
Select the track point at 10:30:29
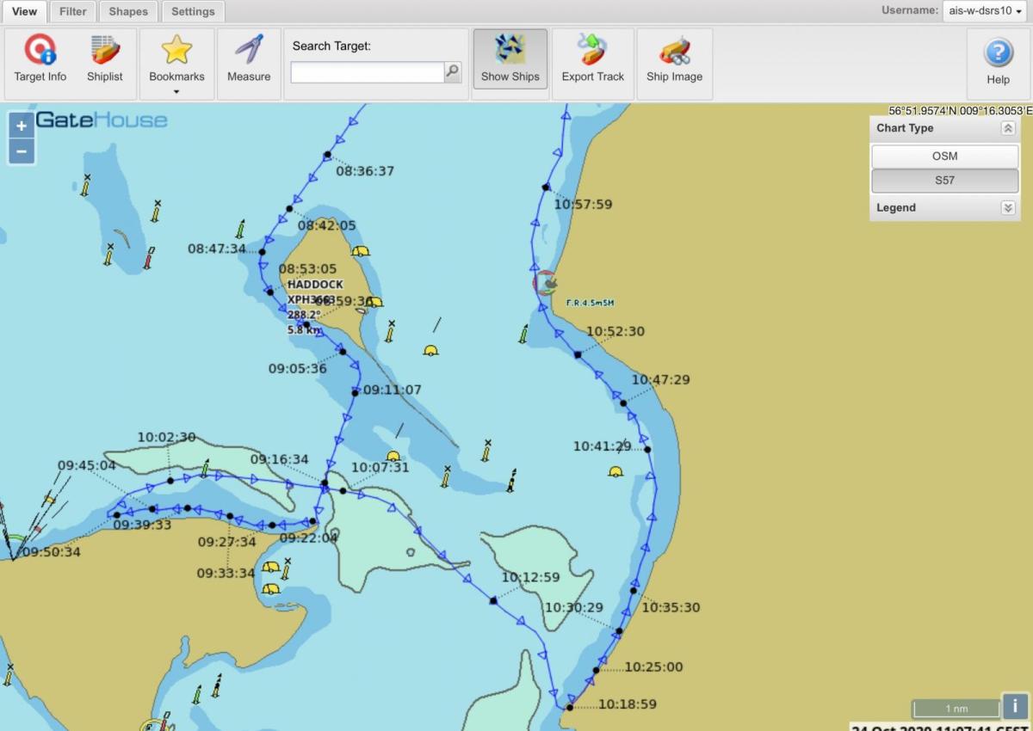[618, 631]
